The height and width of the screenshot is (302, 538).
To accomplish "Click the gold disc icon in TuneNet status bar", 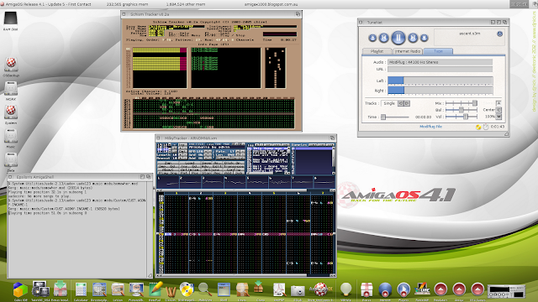I will click(478, 127).
